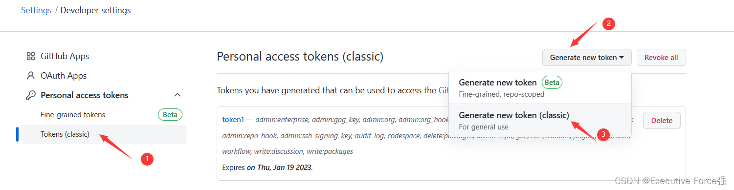Click the green Beta badge in dropdown menu
The height and width of the screenshot is (190, 734).
click(552, 83)
